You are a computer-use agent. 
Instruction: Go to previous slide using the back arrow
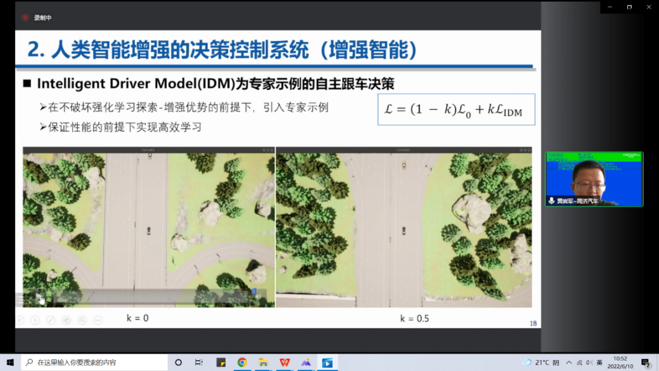point(20,320)
